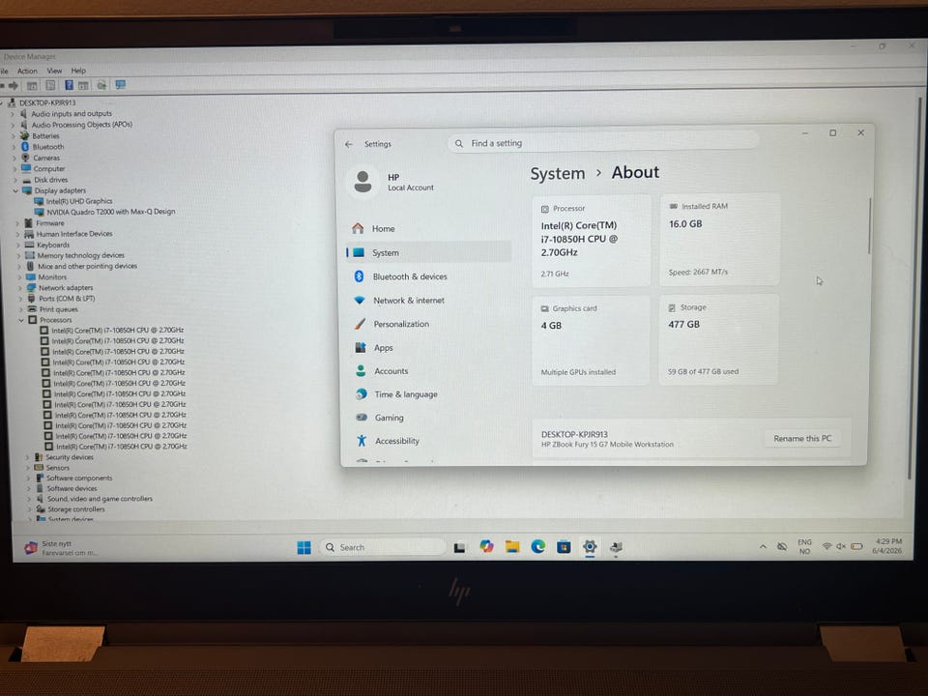The width and height of the screenshot is (928, 696).
Task: Click the Wi-Fi icon in system tray
Action: [x=826, y=546]
